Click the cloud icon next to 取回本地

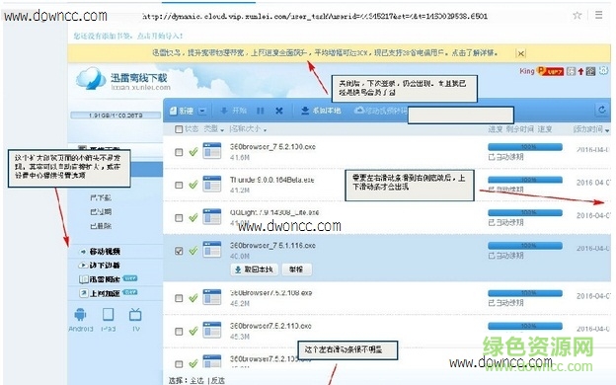point(359,111)
